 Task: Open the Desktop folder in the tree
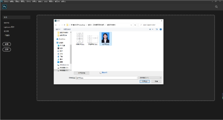click(60, 62)
